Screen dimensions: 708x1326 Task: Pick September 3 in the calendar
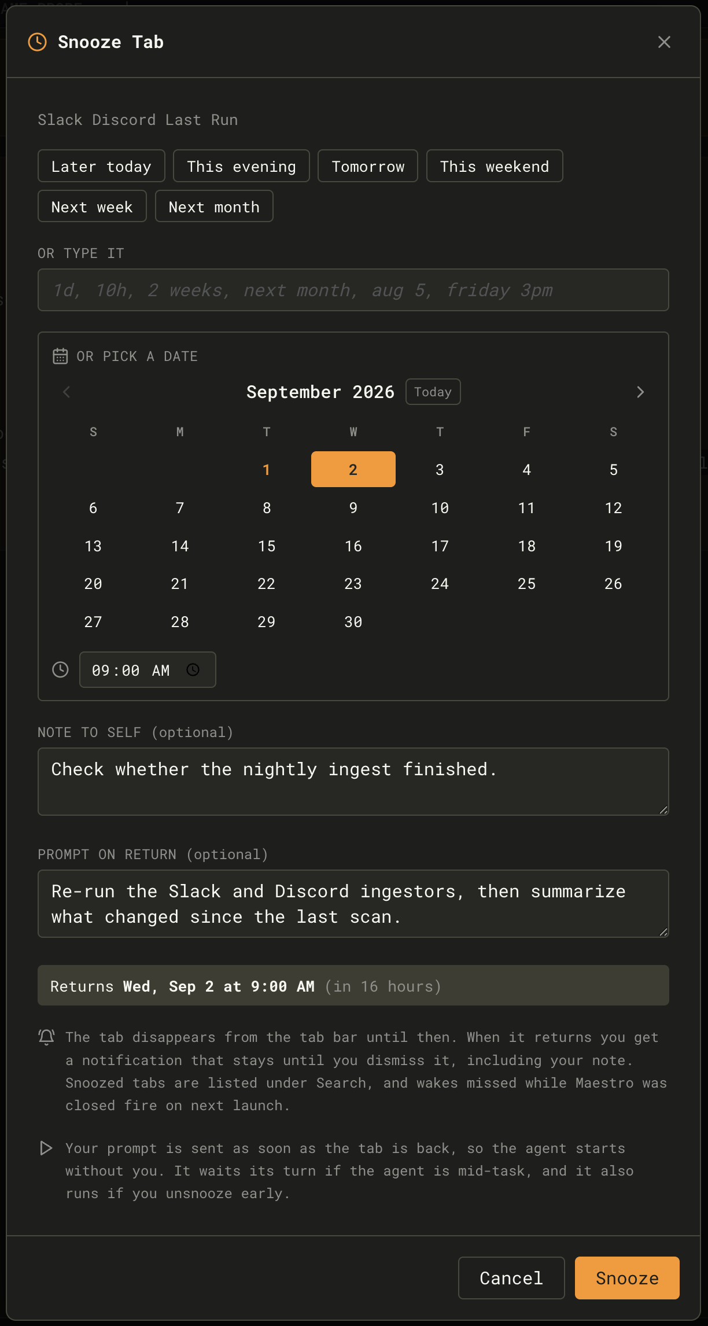pyautogui.click(x=440, y=469)
